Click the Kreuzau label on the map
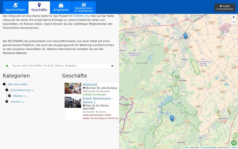Image resolution: width=238 pixels, height=149 pixels. coord(184,59)
